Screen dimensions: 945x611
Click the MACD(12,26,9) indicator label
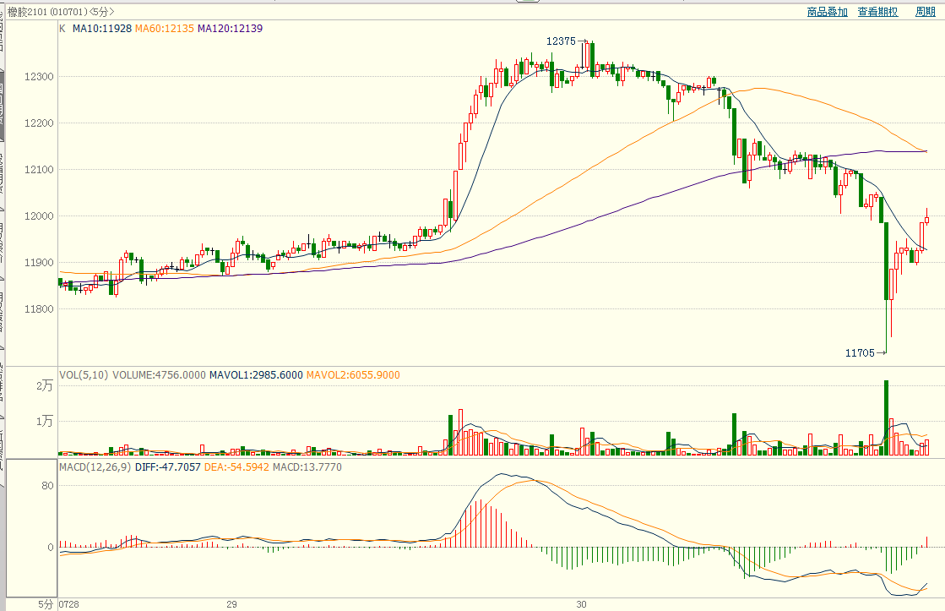click(x=95, y=467)
